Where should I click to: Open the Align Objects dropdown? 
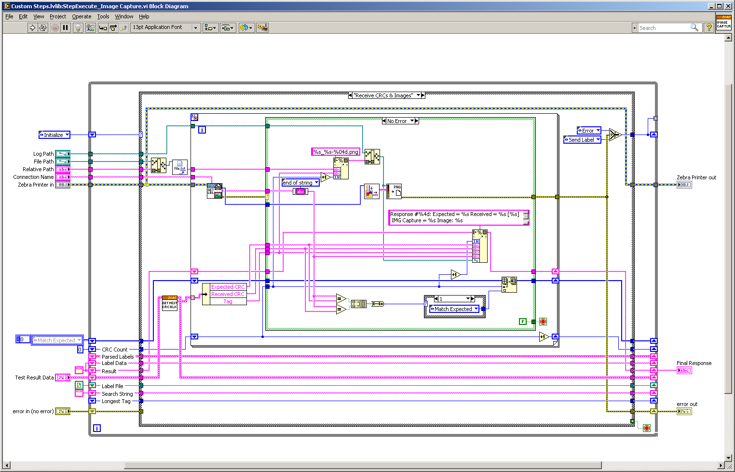tap(210, 27)
